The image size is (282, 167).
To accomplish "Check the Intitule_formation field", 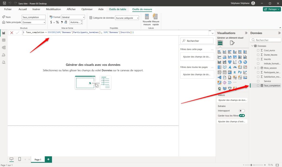I will pyautogui.click(x=258, y=64).
